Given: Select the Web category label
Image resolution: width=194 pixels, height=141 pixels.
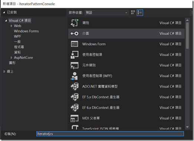Looking at the screenshot, I should pos(17,26).
